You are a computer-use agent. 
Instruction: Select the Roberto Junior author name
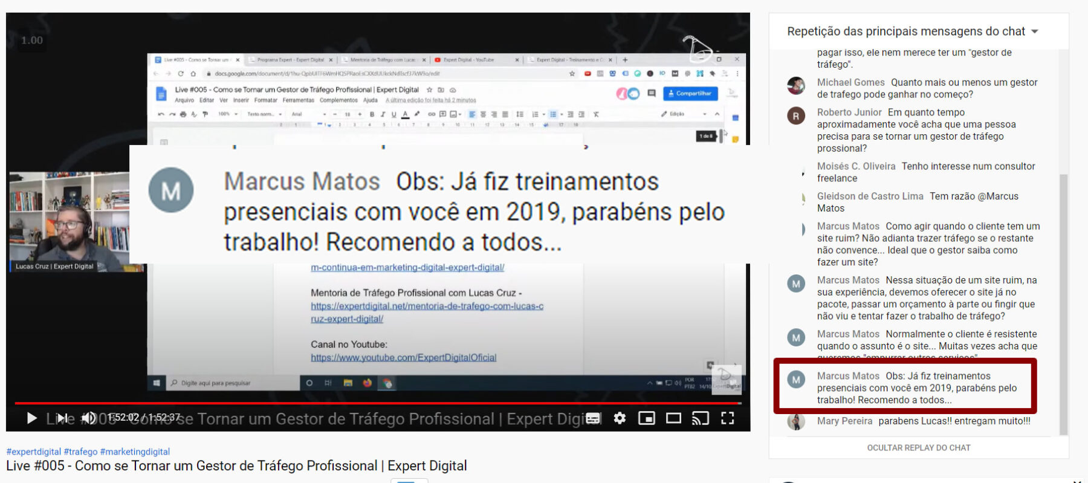point(849,112)
